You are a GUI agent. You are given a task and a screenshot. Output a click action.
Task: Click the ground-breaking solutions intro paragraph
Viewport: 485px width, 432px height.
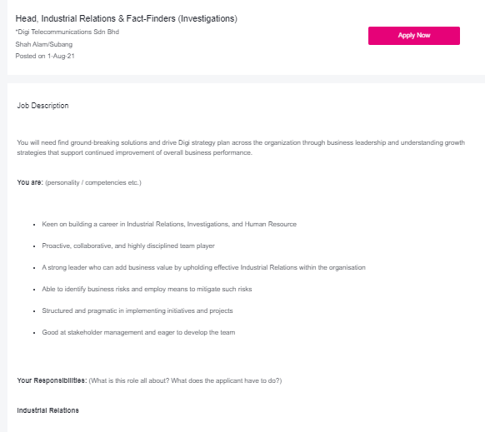coord(241,147)
